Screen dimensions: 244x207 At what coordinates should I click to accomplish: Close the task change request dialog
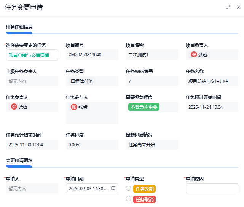tap(239, 7)
